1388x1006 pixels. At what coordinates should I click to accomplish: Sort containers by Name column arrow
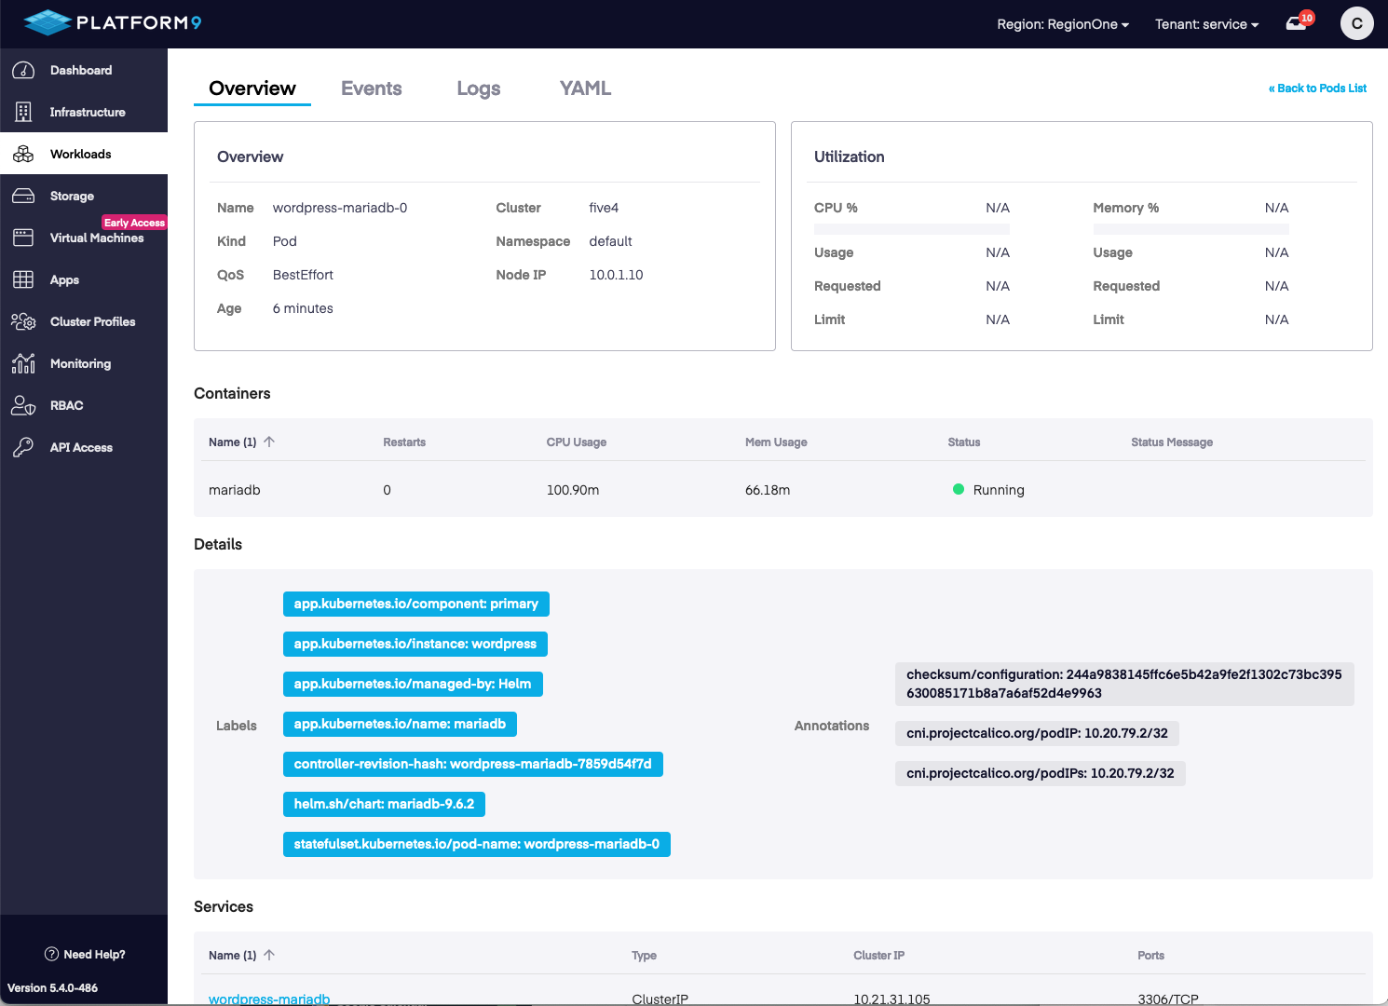[269, 442]
